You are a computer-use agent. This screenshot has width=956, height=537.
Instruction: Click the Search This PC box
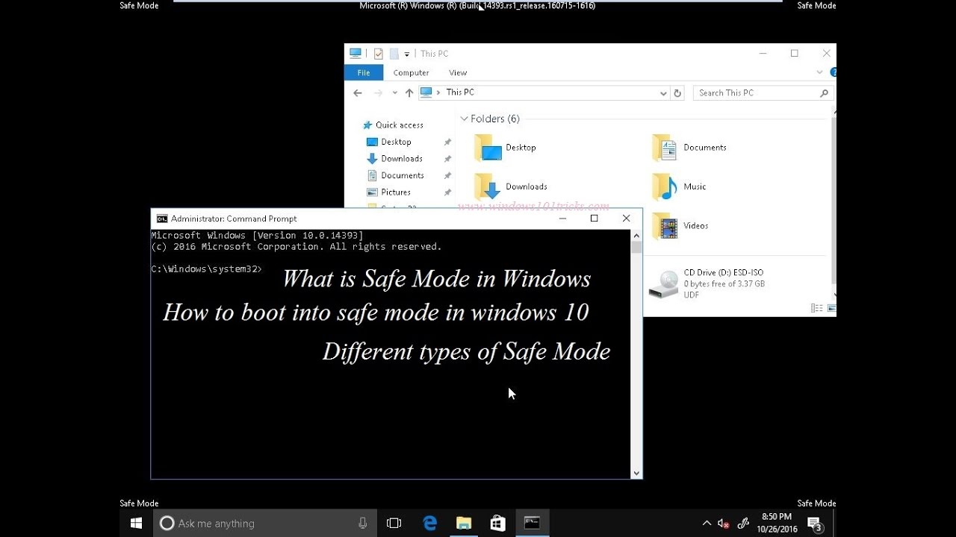pos(763,93)
